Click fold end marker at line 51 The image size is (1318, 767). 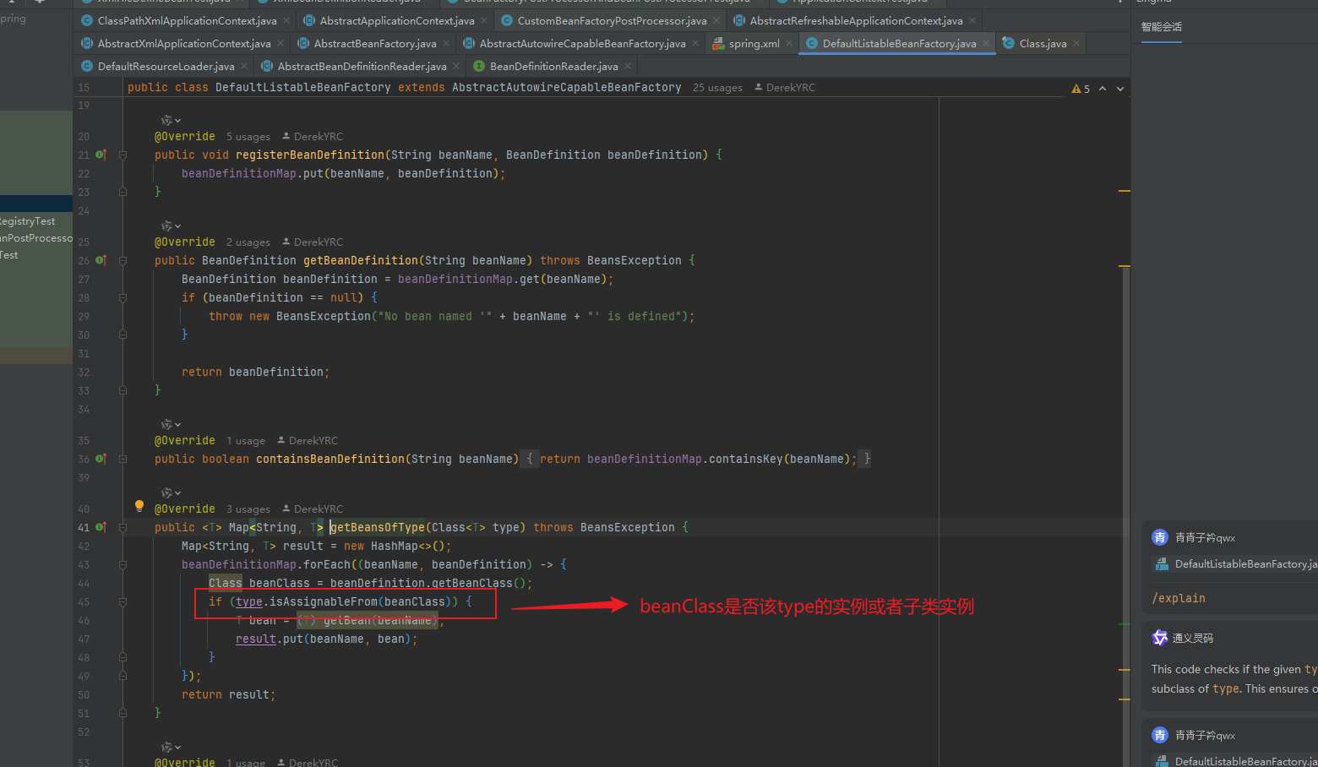(123, 713)
